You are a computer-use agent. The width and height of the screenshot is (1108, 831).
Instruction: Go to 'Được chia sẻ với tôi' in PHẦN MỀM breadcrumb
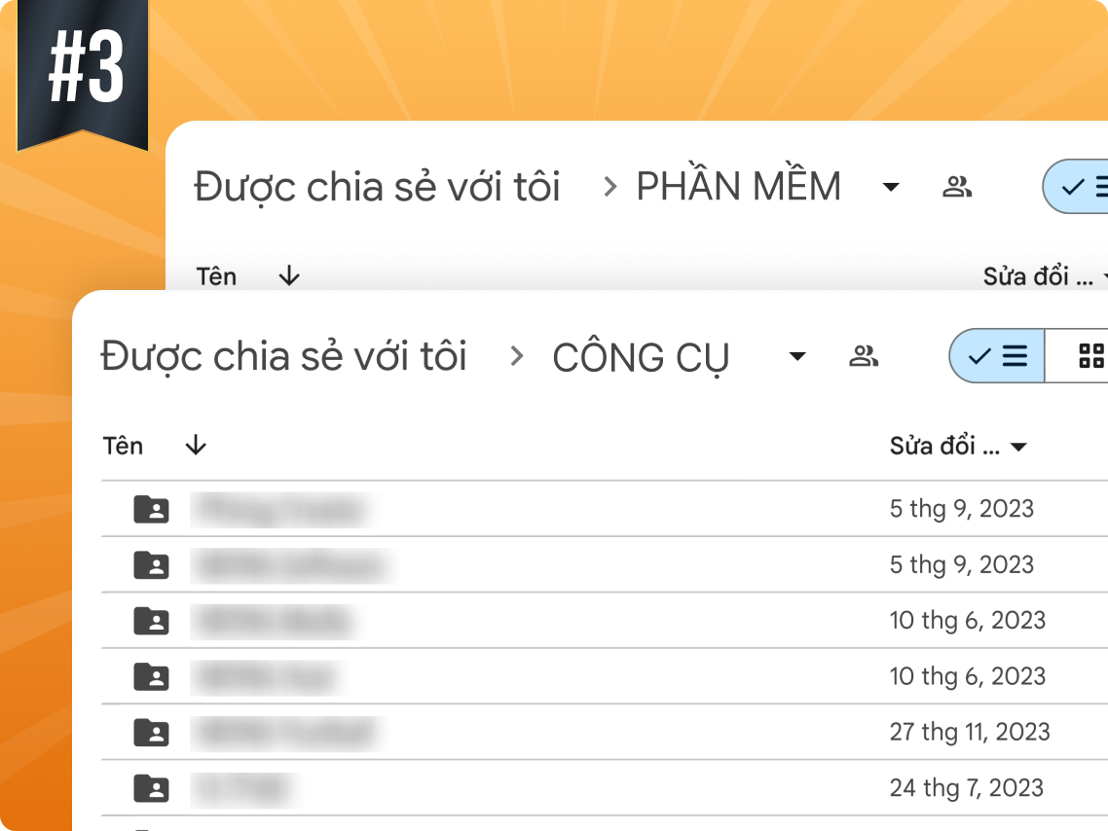[x=378, y=187]
